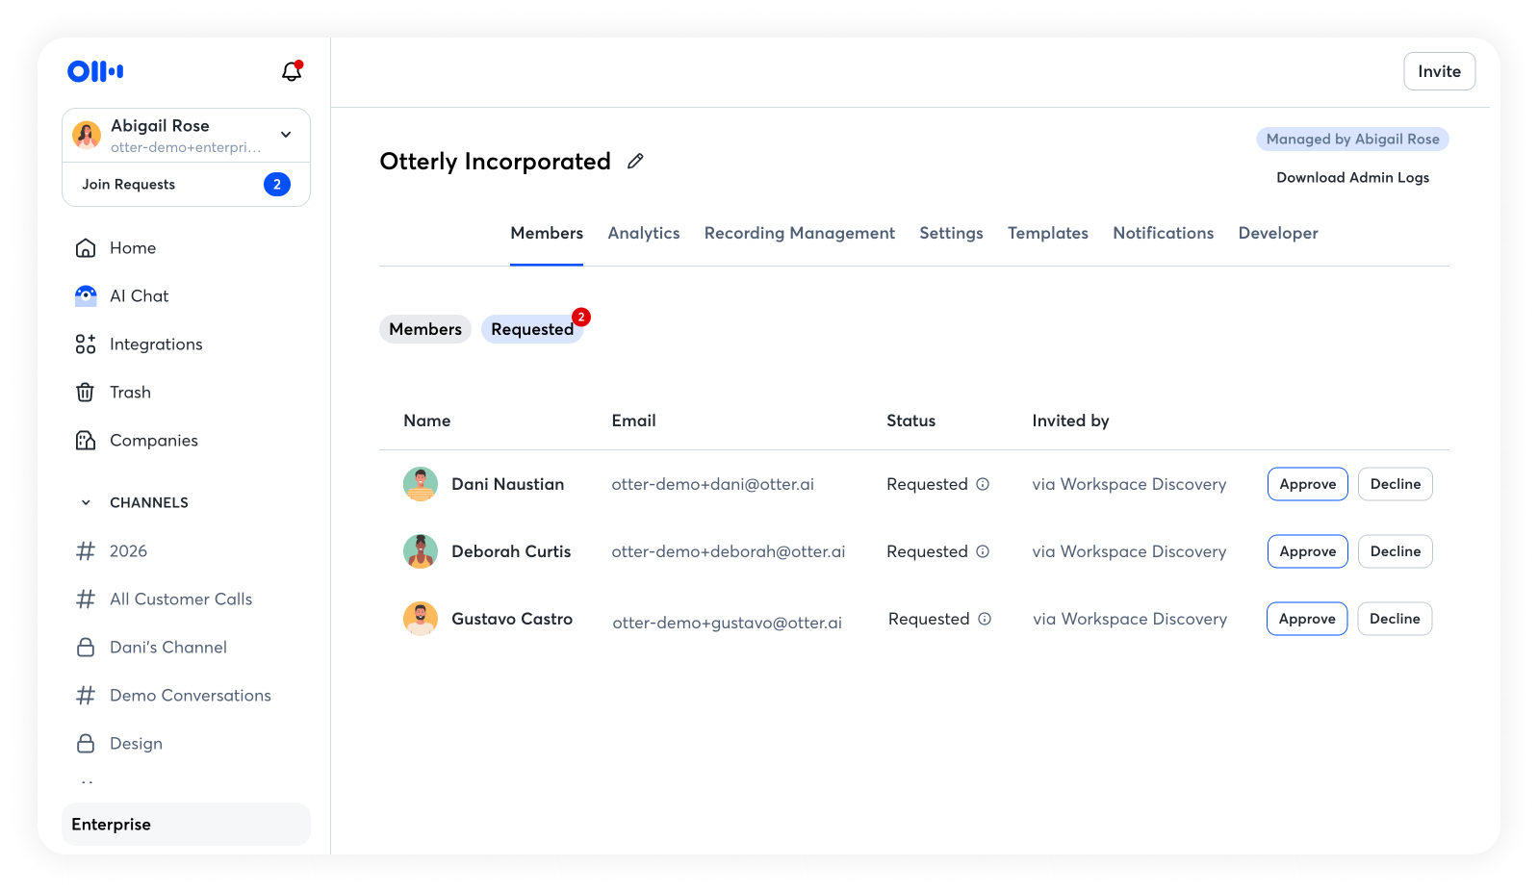Click the Invite button
The height and width of the screenshot is (892, 1538).
[x=1439, y=71]
